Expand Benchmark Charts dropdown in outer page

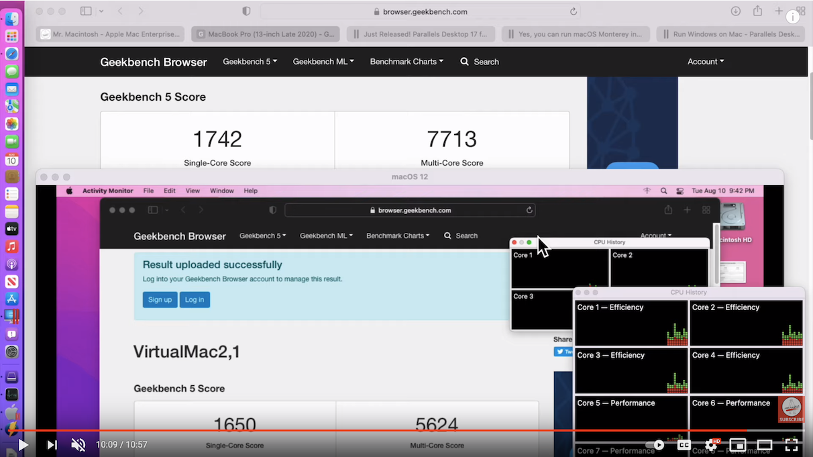pos(406,62)
